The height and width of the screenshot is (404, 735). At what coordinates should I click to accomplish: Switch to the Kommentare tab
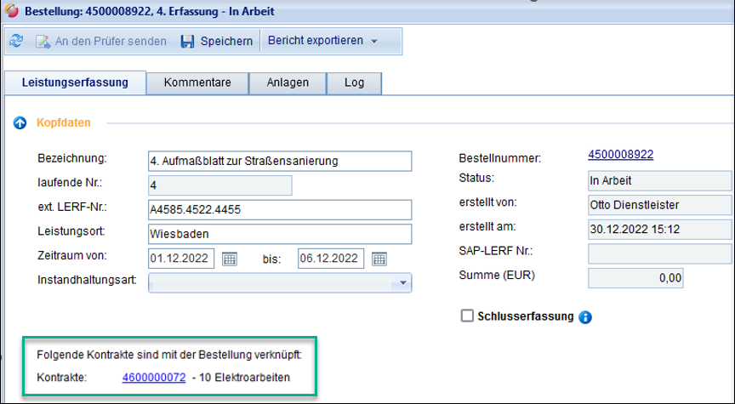point(197,83)
